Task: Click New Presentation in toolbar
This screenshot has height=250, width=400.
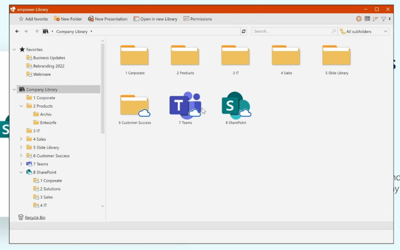Action: point(107,19)
